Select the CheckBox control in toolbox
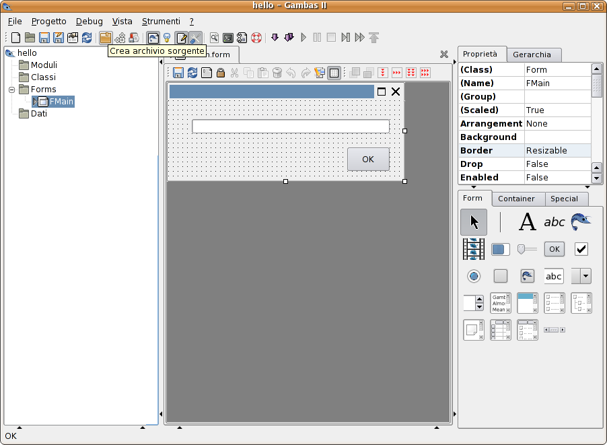 coord(581,249)
